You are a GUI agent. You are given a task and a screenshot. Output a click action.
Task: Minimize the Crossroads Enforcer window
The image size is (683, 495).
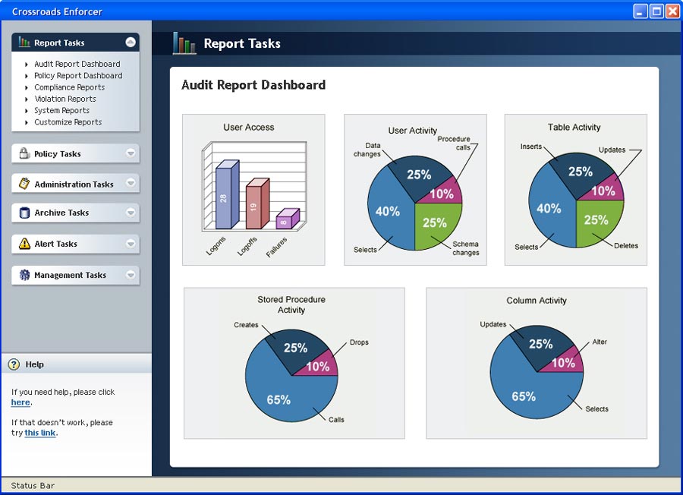coord(641,11)
